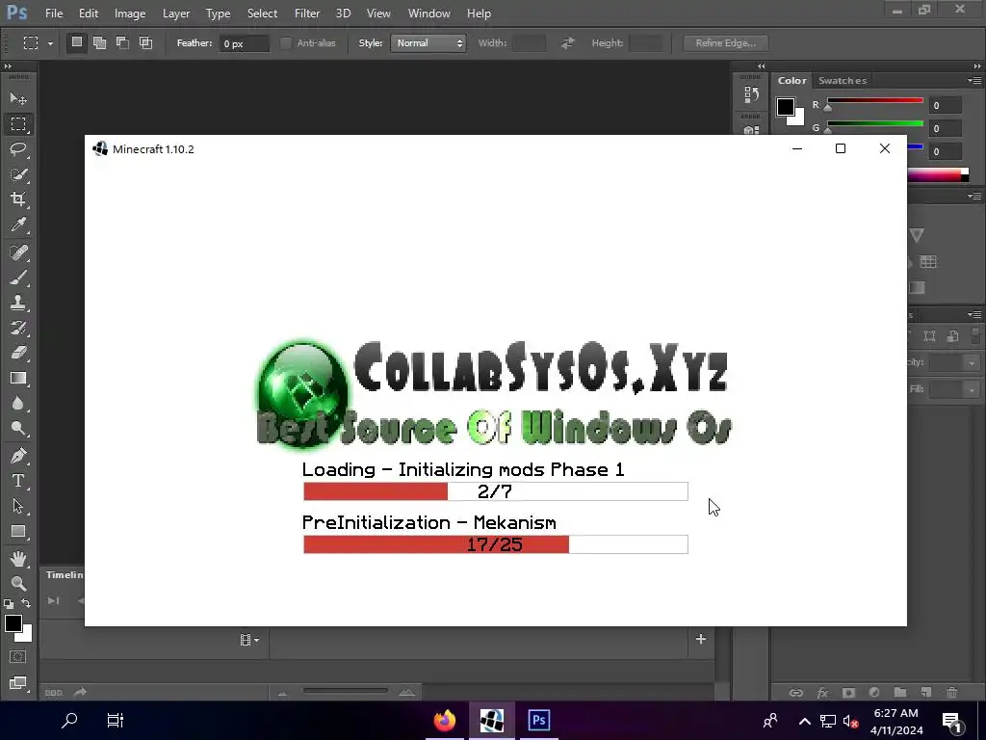
Task: Open the Edit menu
Action: [x=88, y=13]
